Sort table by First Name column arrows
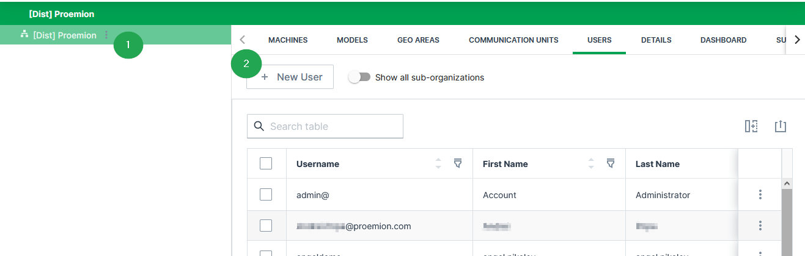805x256 pixels. [590, 163]
